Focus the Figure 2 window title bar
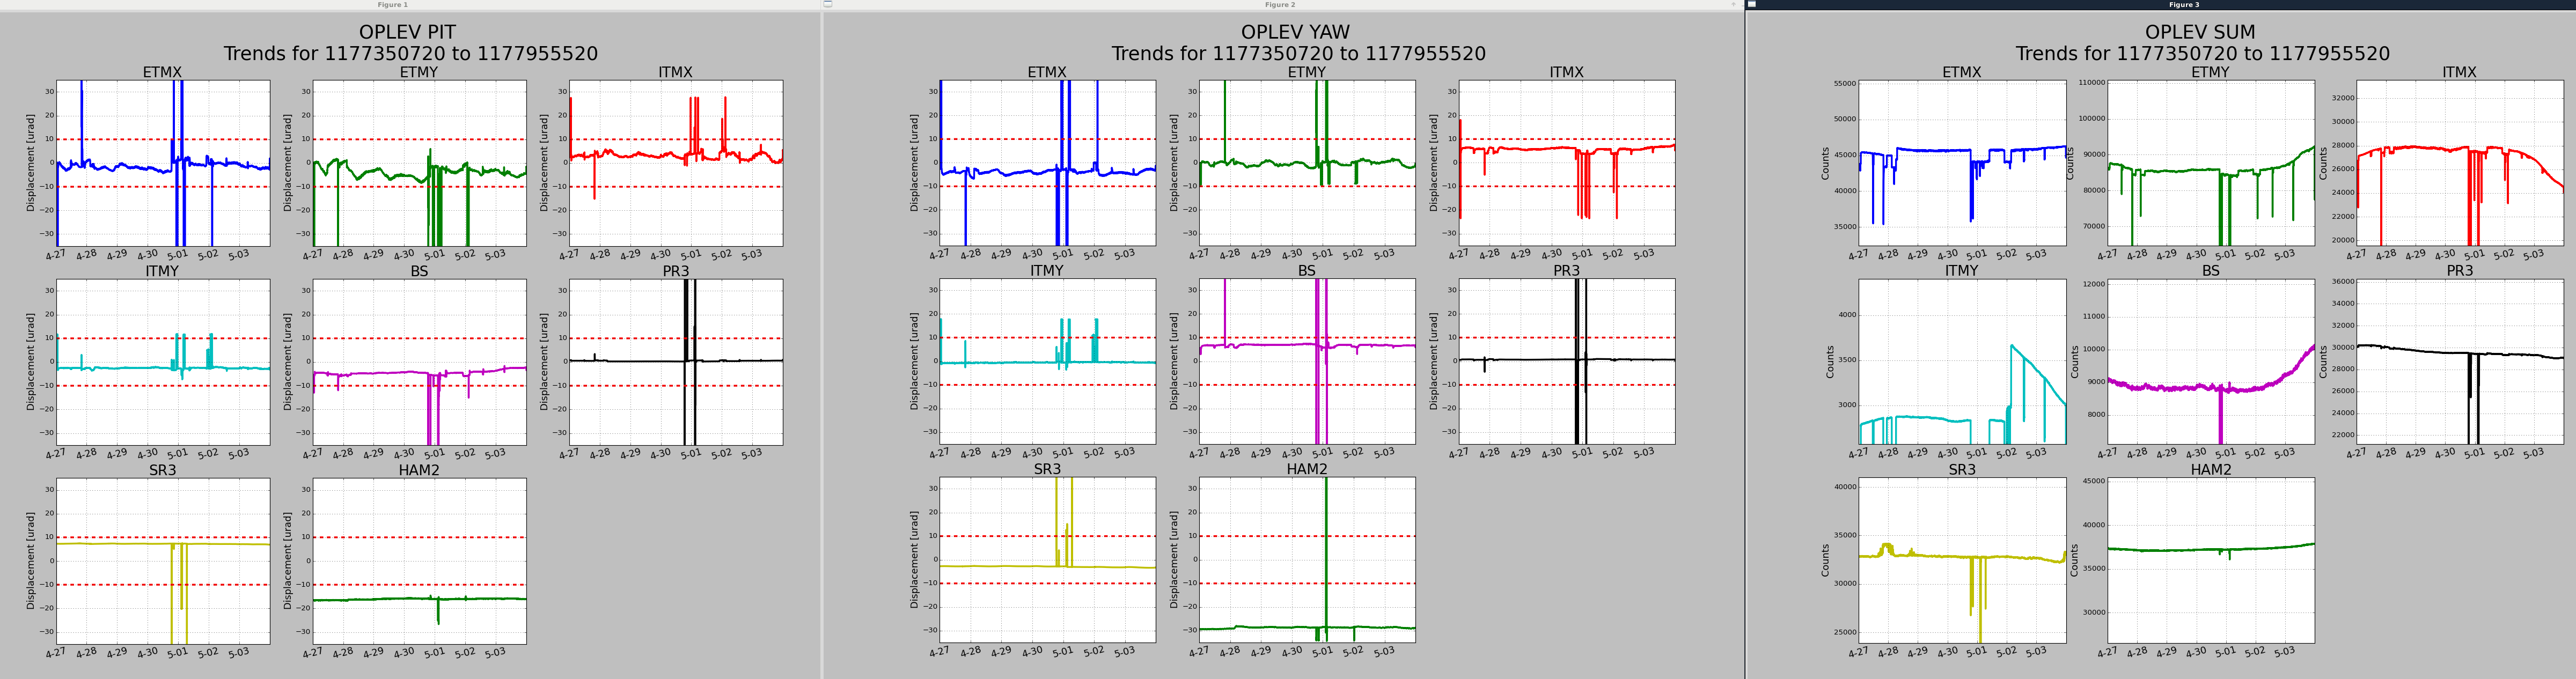Screen dimensions: 2576x679 pyautogui.click(x=1283, y=5)
